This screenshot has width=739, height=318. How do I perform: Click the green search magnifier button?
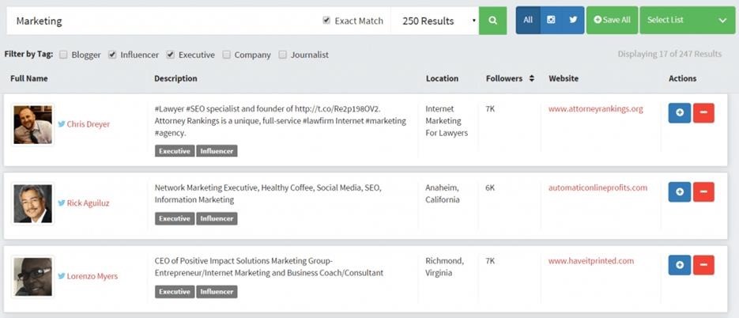(492, 21)
